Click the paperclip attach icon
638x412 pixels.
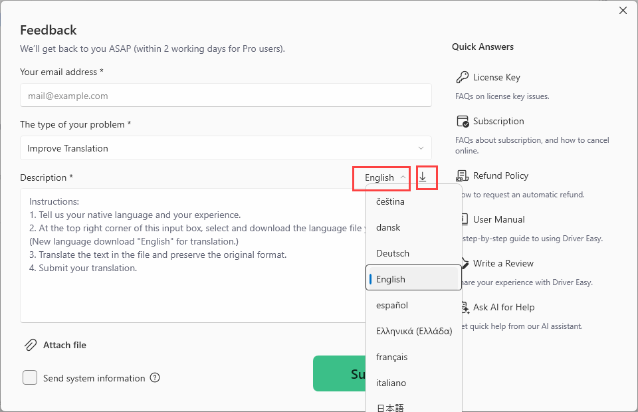click(31, 345)
